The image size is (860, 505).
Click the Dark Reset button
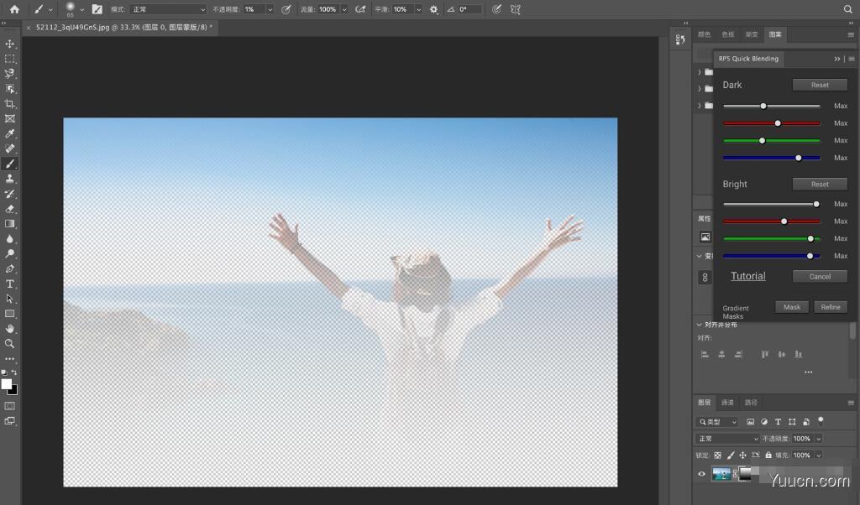click(820, 84)
